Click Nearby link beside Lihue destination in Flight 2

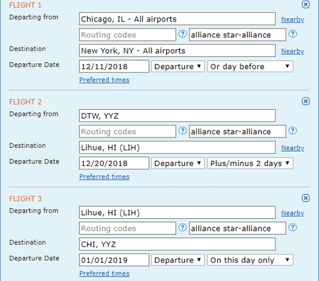pos(293,148)
